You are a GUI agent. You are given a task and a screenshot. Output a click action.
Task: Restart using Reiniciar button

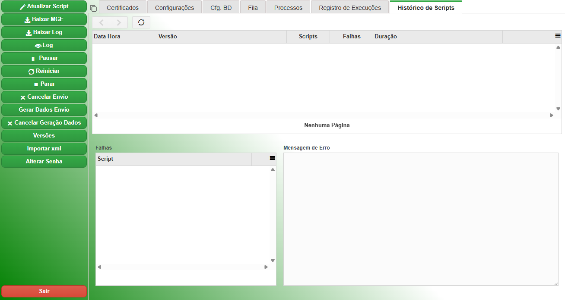click(x=44, y=71)
